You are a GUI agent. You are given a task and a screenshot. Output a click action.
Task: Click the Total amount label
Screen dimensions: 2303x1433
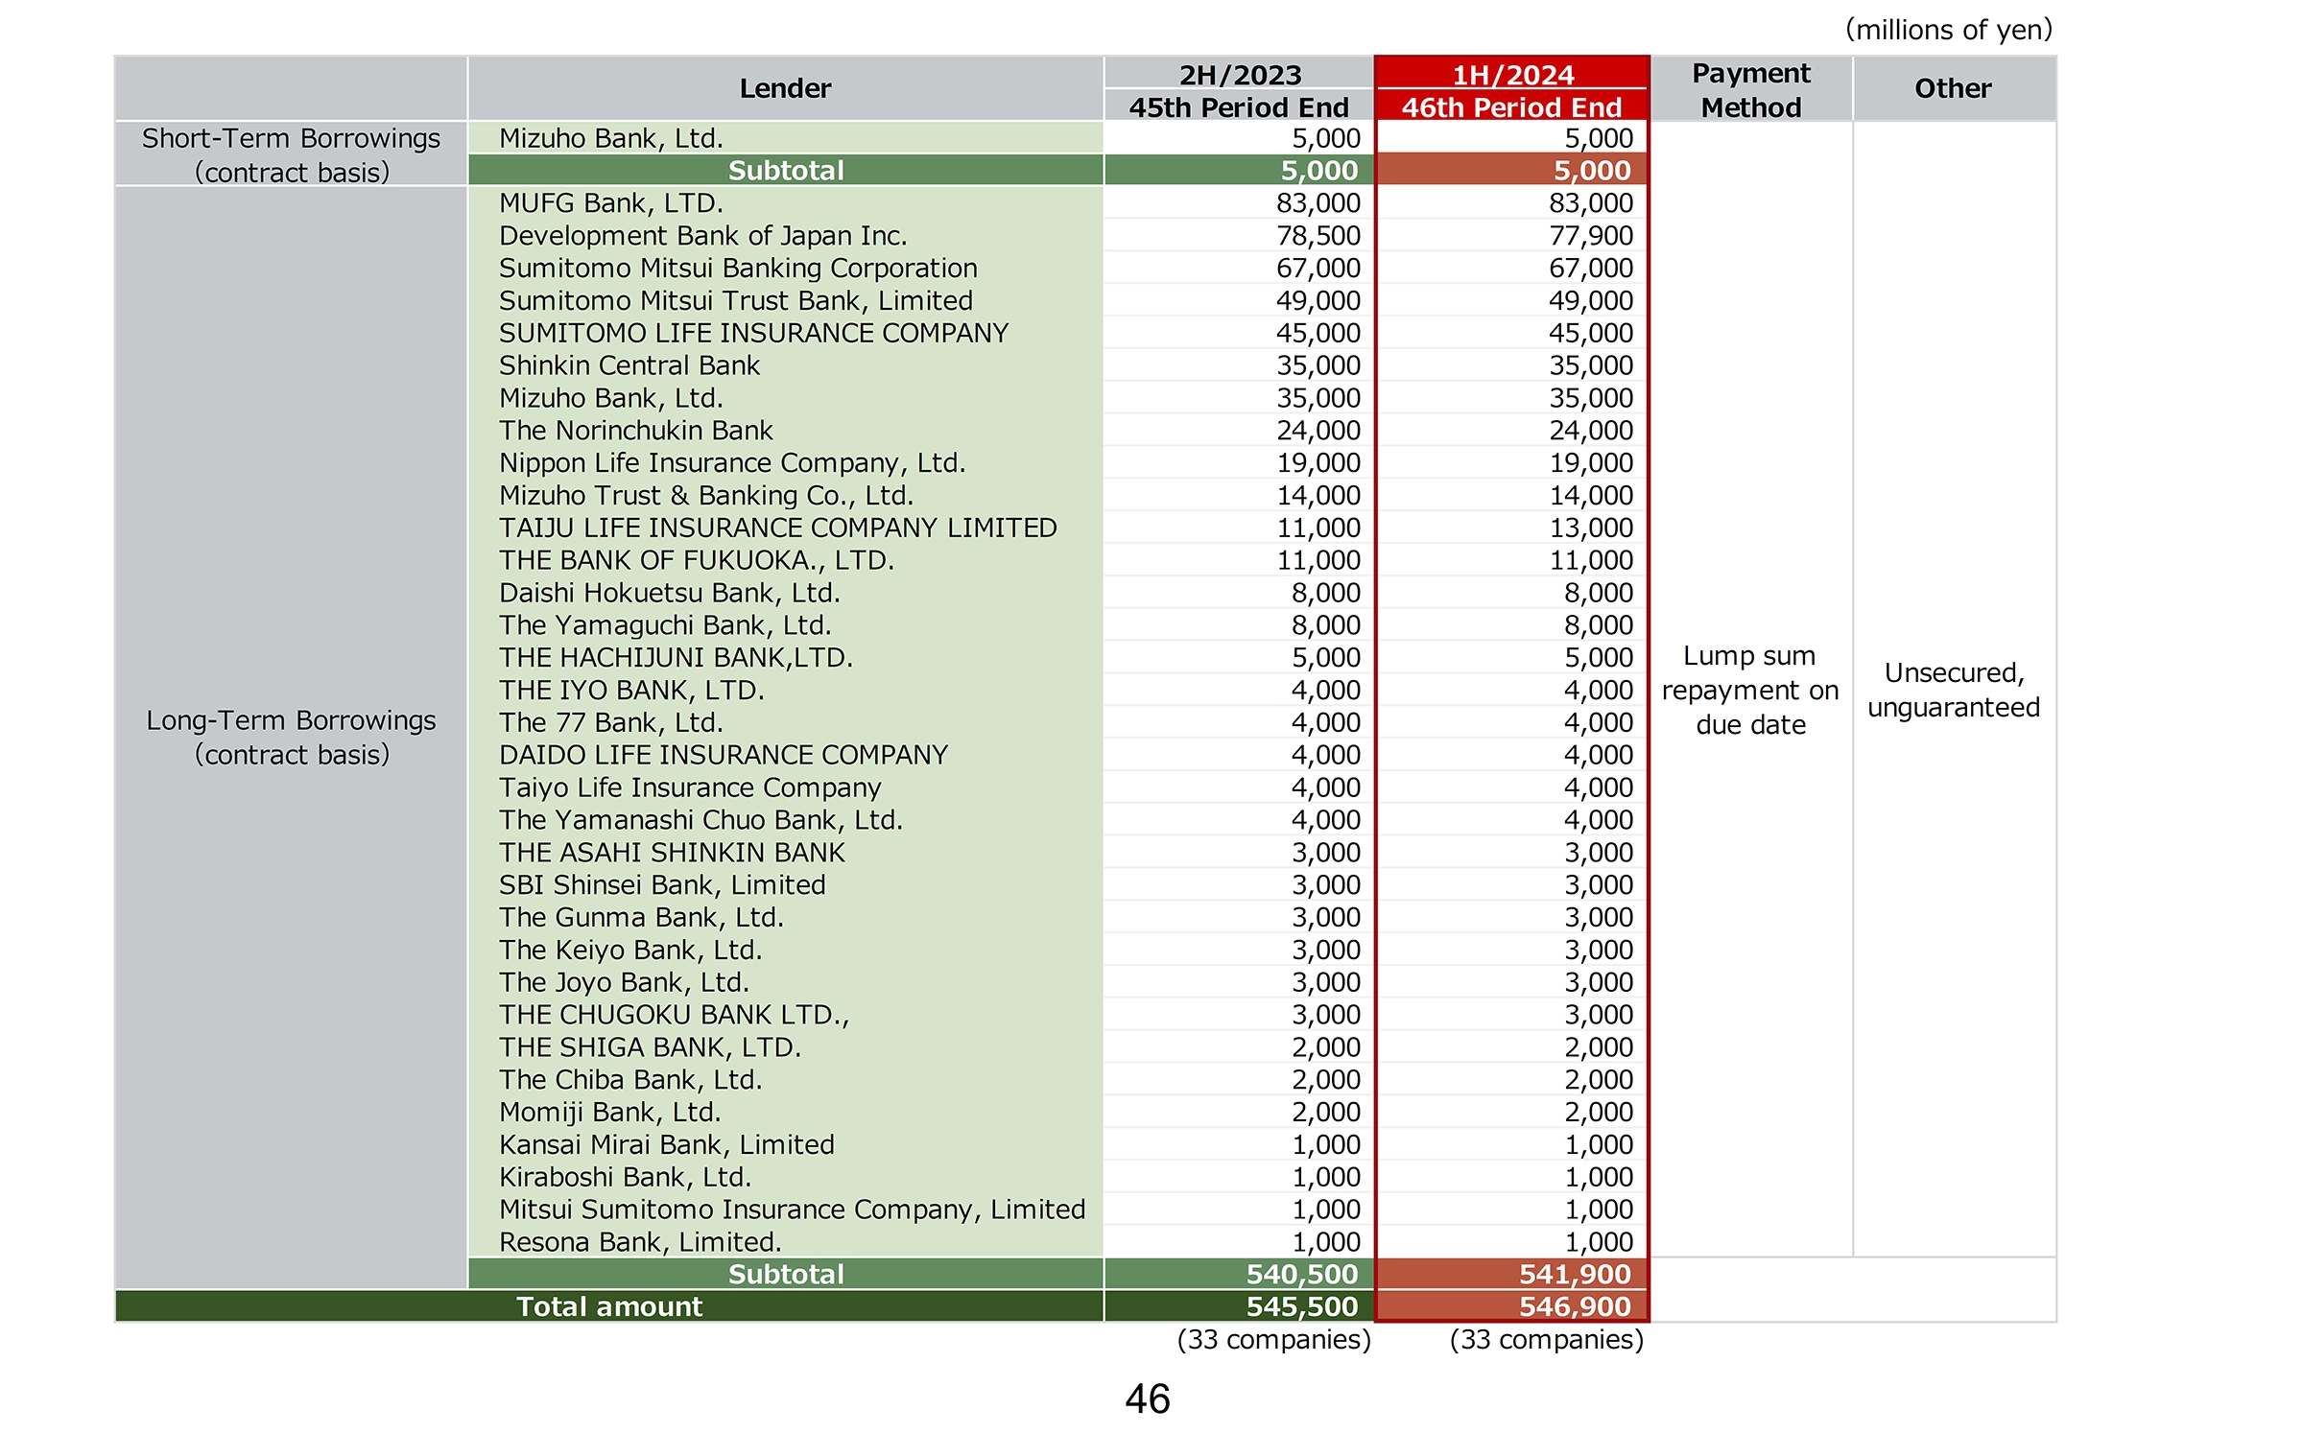coord(609,1307)
